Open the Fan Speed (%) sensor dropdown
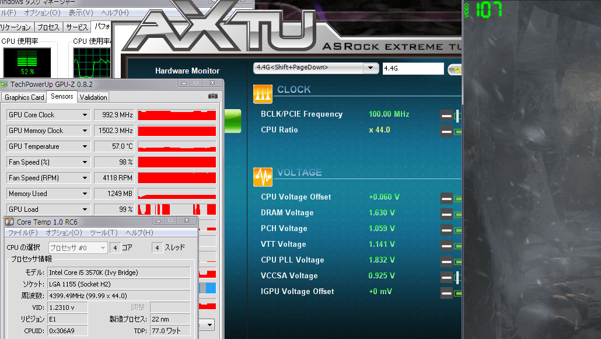The height and width of the screenshot is (339, 601). tap(85, 162)
